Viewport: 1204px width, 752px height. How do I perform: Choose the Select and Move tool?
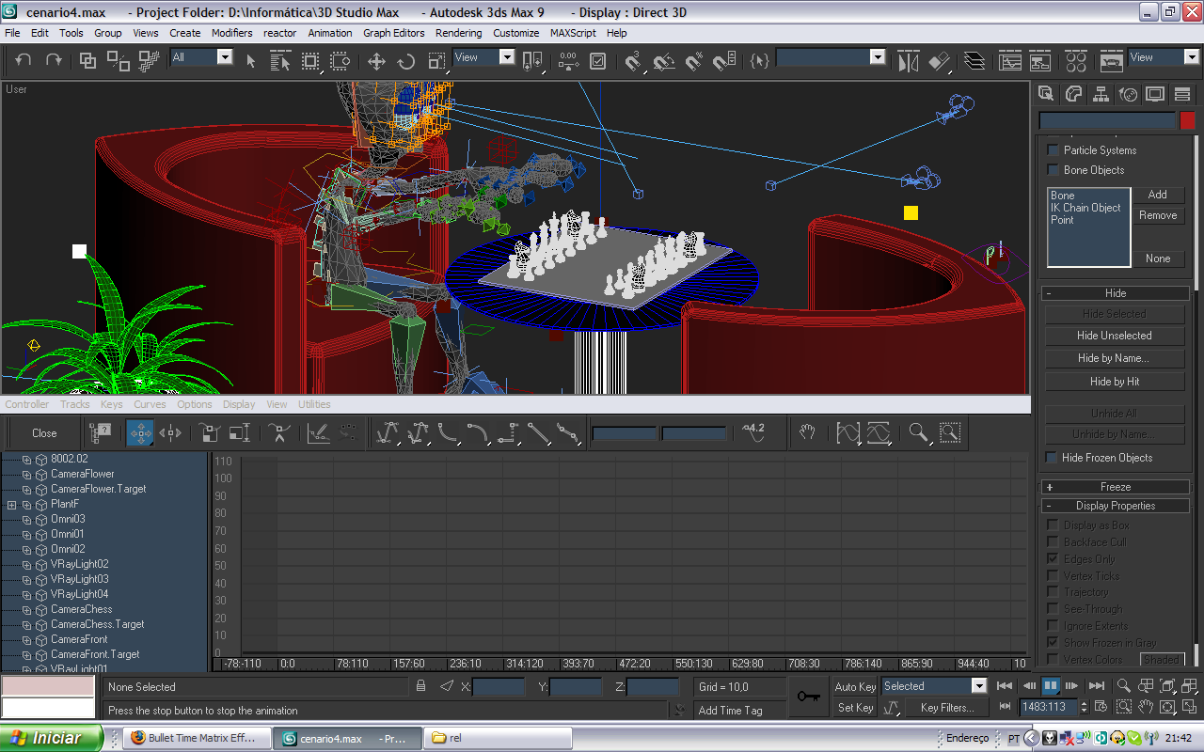click(x=376, y=61)
